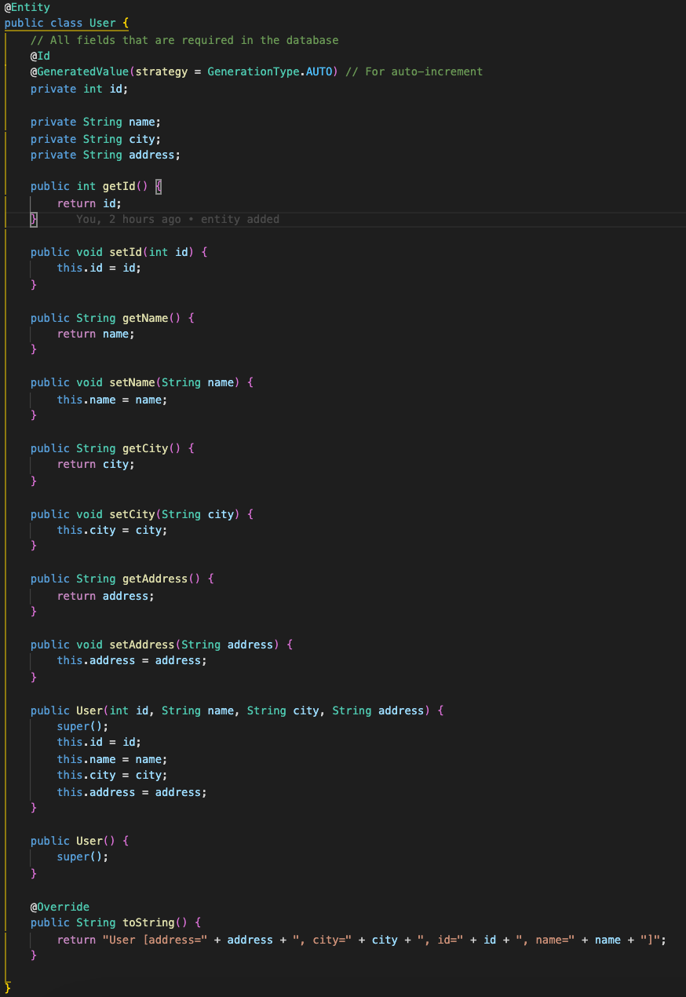
Task: Click the four-argument User constructor name
Action: [89, 710]
